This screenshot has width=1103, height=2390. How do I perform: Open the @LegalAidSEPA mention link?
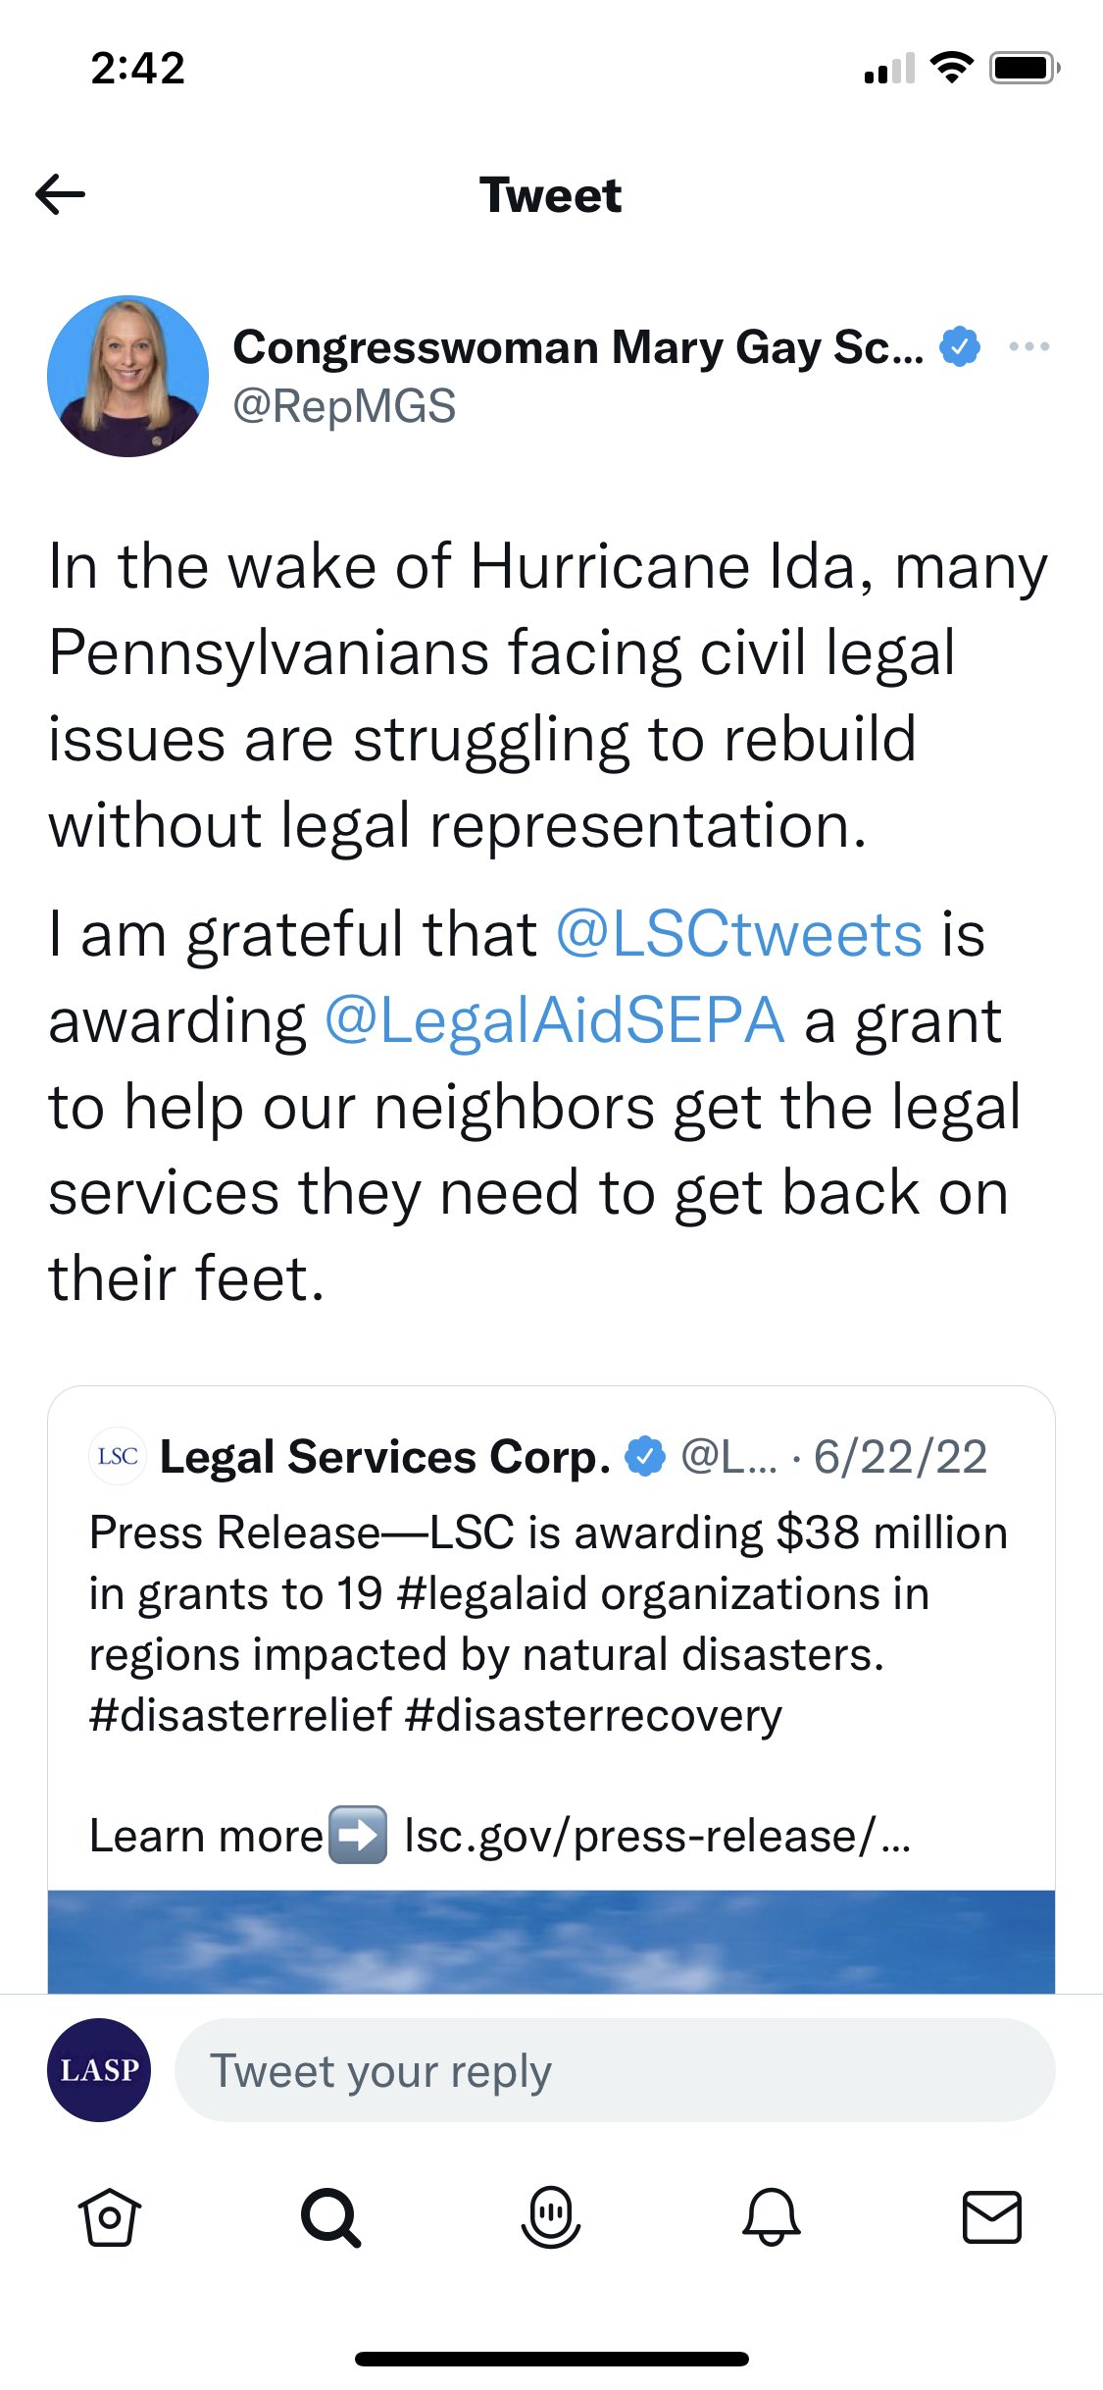pos(555,1020)
